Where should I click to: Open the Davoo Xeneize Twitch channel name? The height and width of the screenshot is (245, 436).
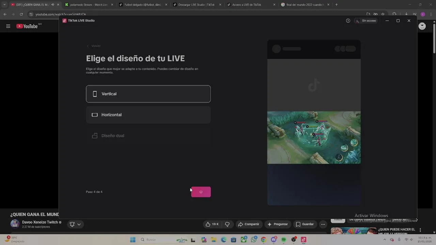pyautogui.click(x=40, y=222)
